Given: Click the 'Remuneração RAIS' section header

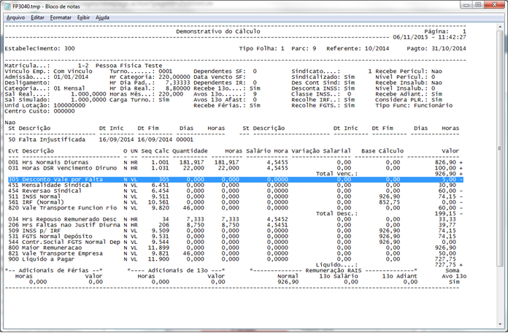Looking at the screenshot, I should 334,270.
